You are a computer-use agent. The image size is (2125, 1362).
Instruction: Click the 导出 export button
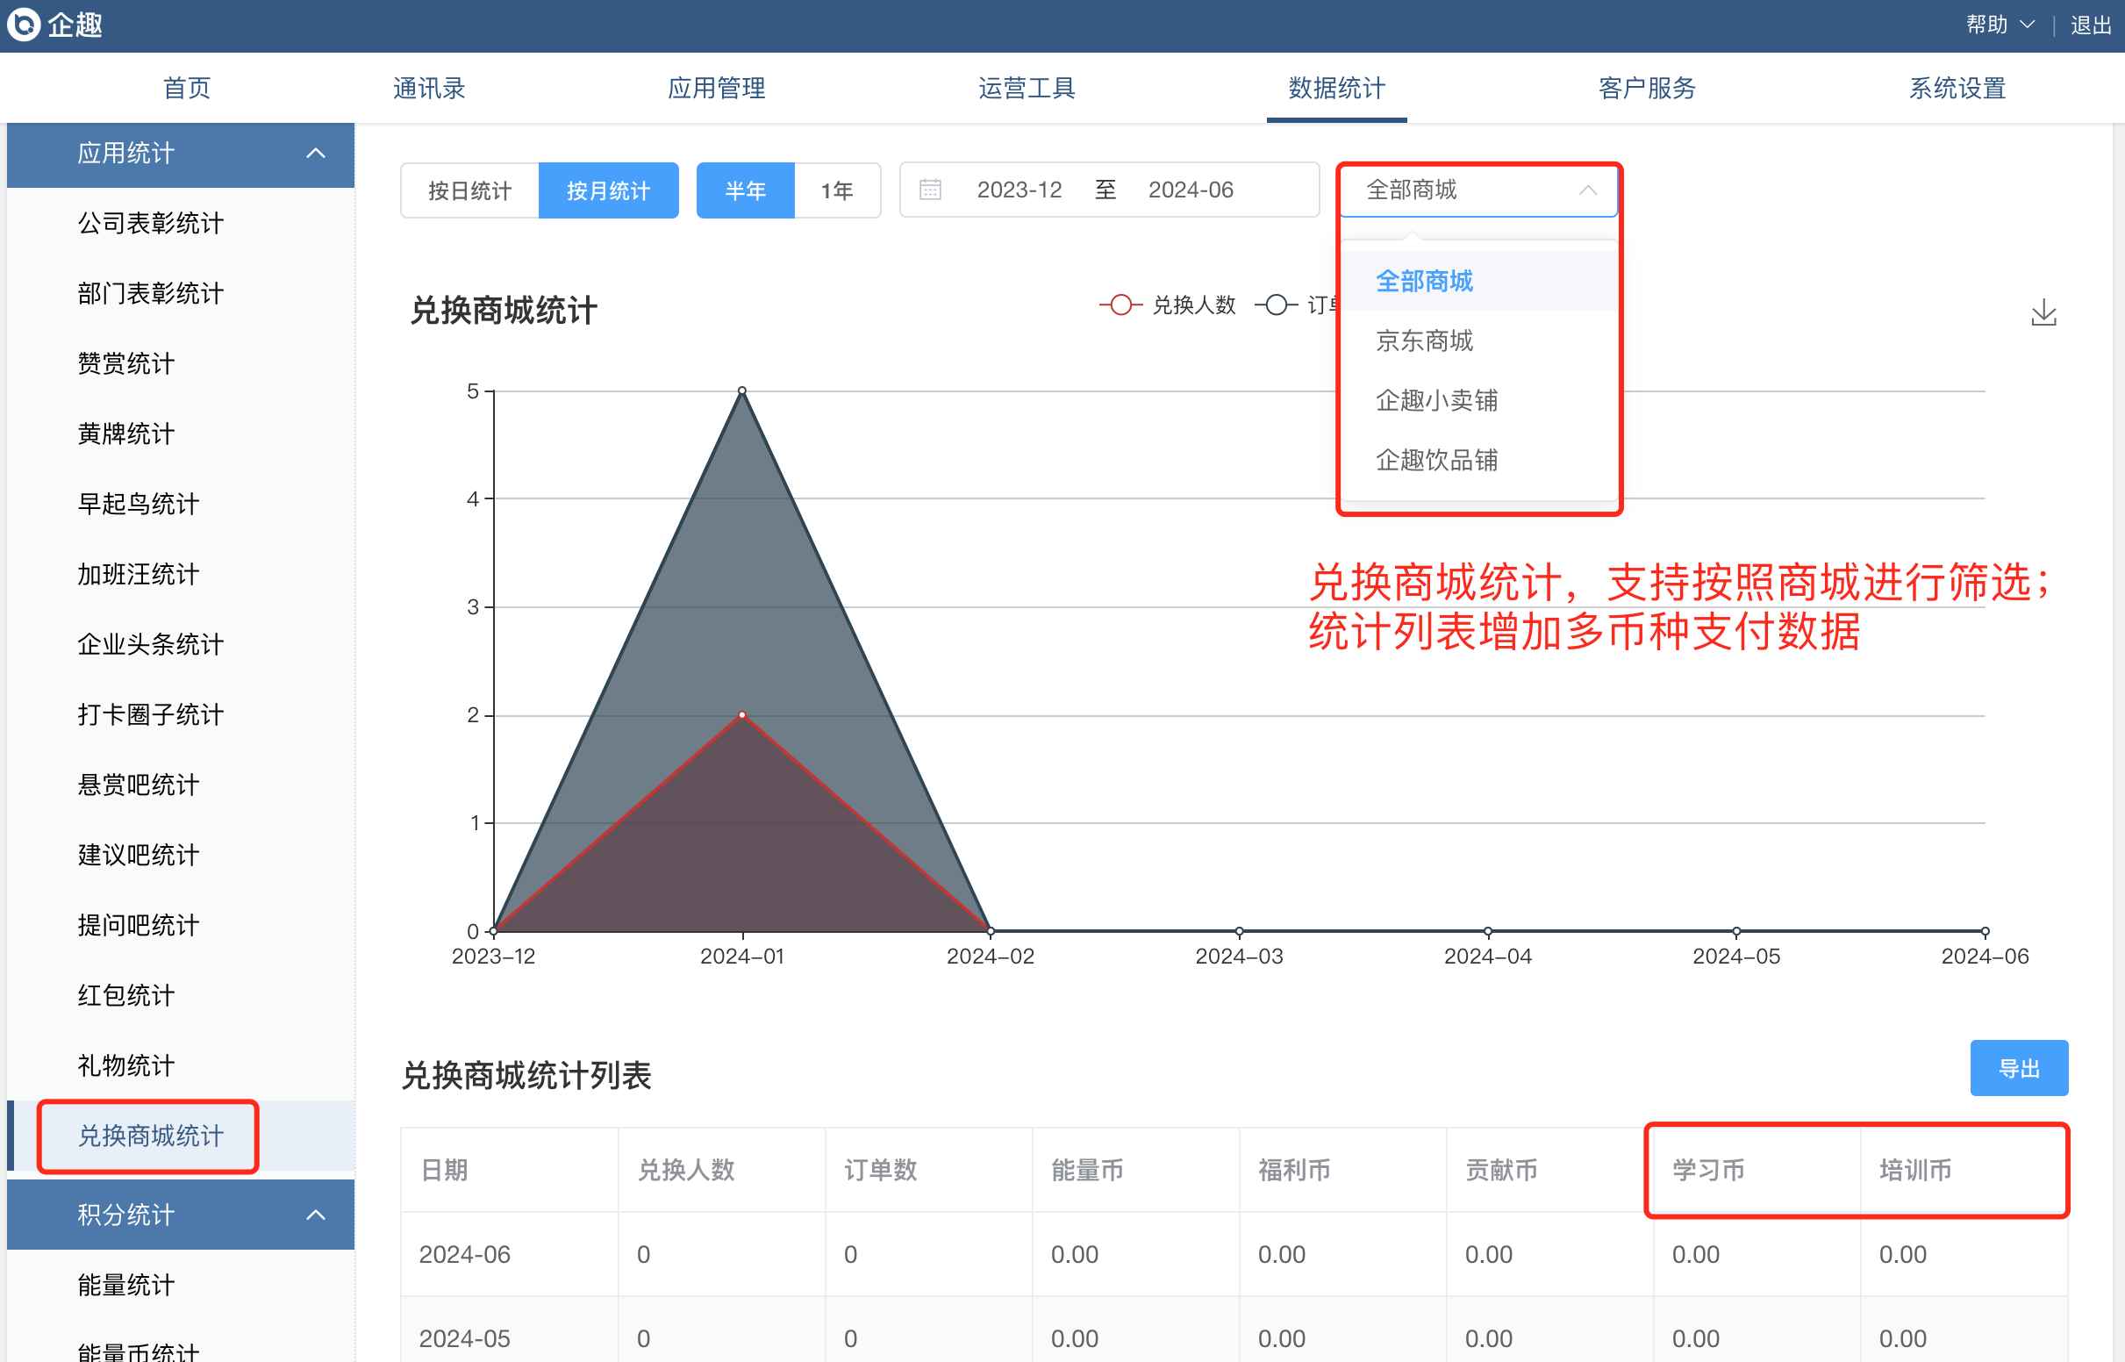pos(2018,1068)
